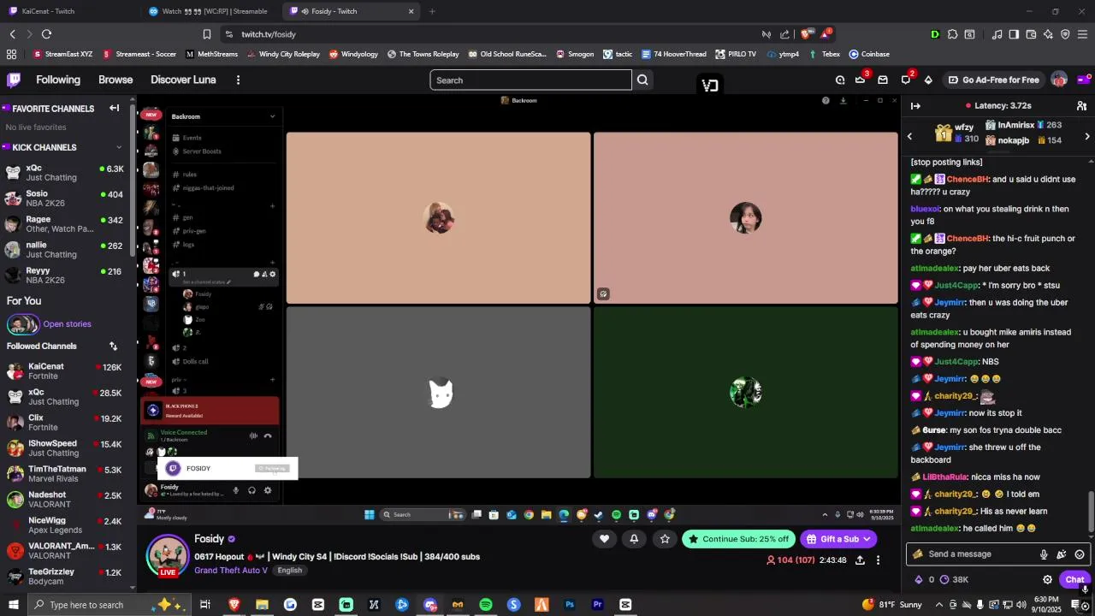Screen dimensions: 1095x616
Task: Click the purple Chat send button
Action: 1075,579
